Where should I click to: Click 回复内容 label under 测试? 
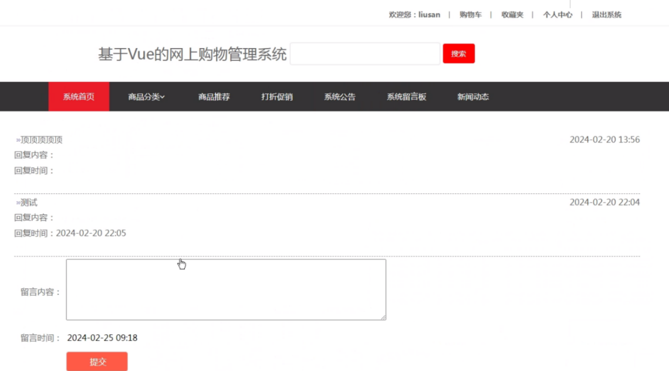(34, 217)
